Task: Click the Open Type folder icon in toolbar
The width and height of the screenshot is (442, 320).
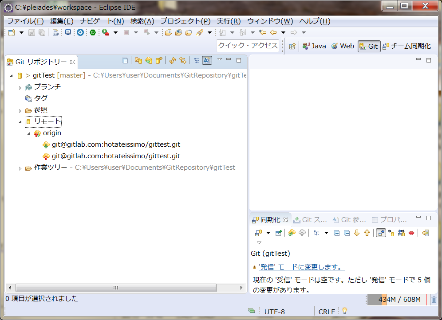Action: [x=168, y=32]
